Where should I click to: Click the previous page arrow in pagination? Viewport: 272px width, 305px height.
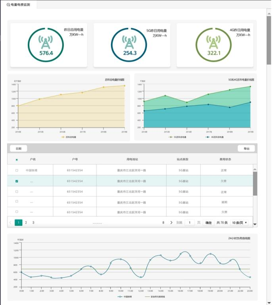[x=10, y=222]
